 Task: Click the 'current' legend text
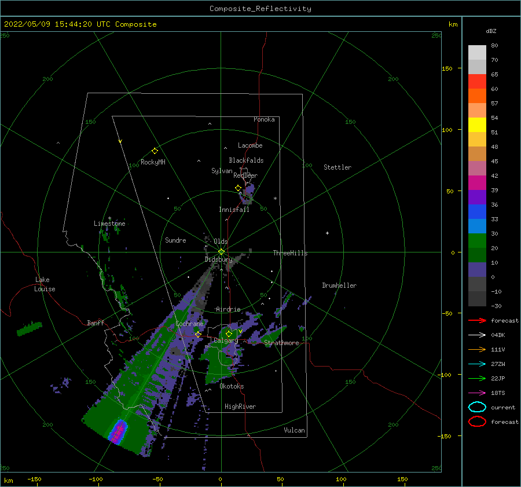click(x=503, y=407)
